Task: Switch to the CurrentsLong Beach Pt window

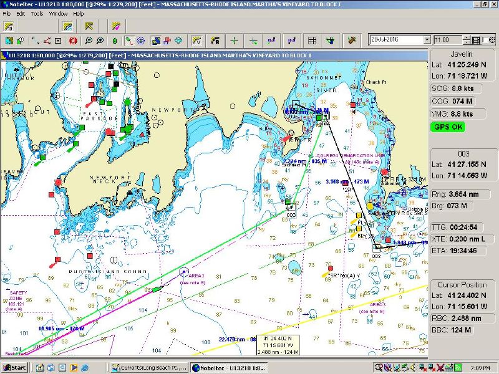Action: point(150,367)
